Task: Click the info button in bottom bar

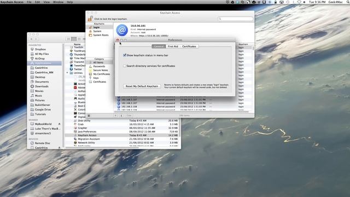Action: click(121, 115)
